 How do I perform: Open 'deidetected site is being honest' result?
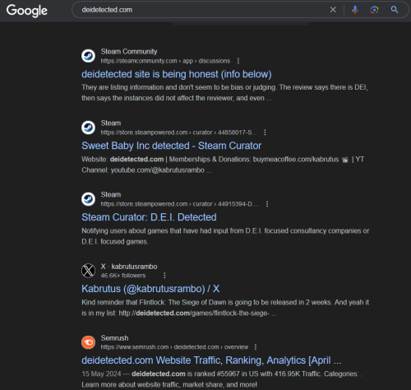point(177,74)
